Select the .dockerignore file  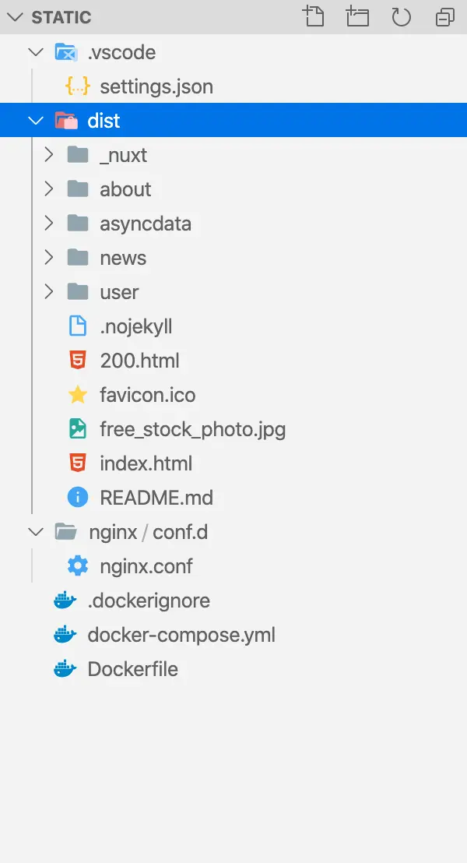tap(149, 601)
